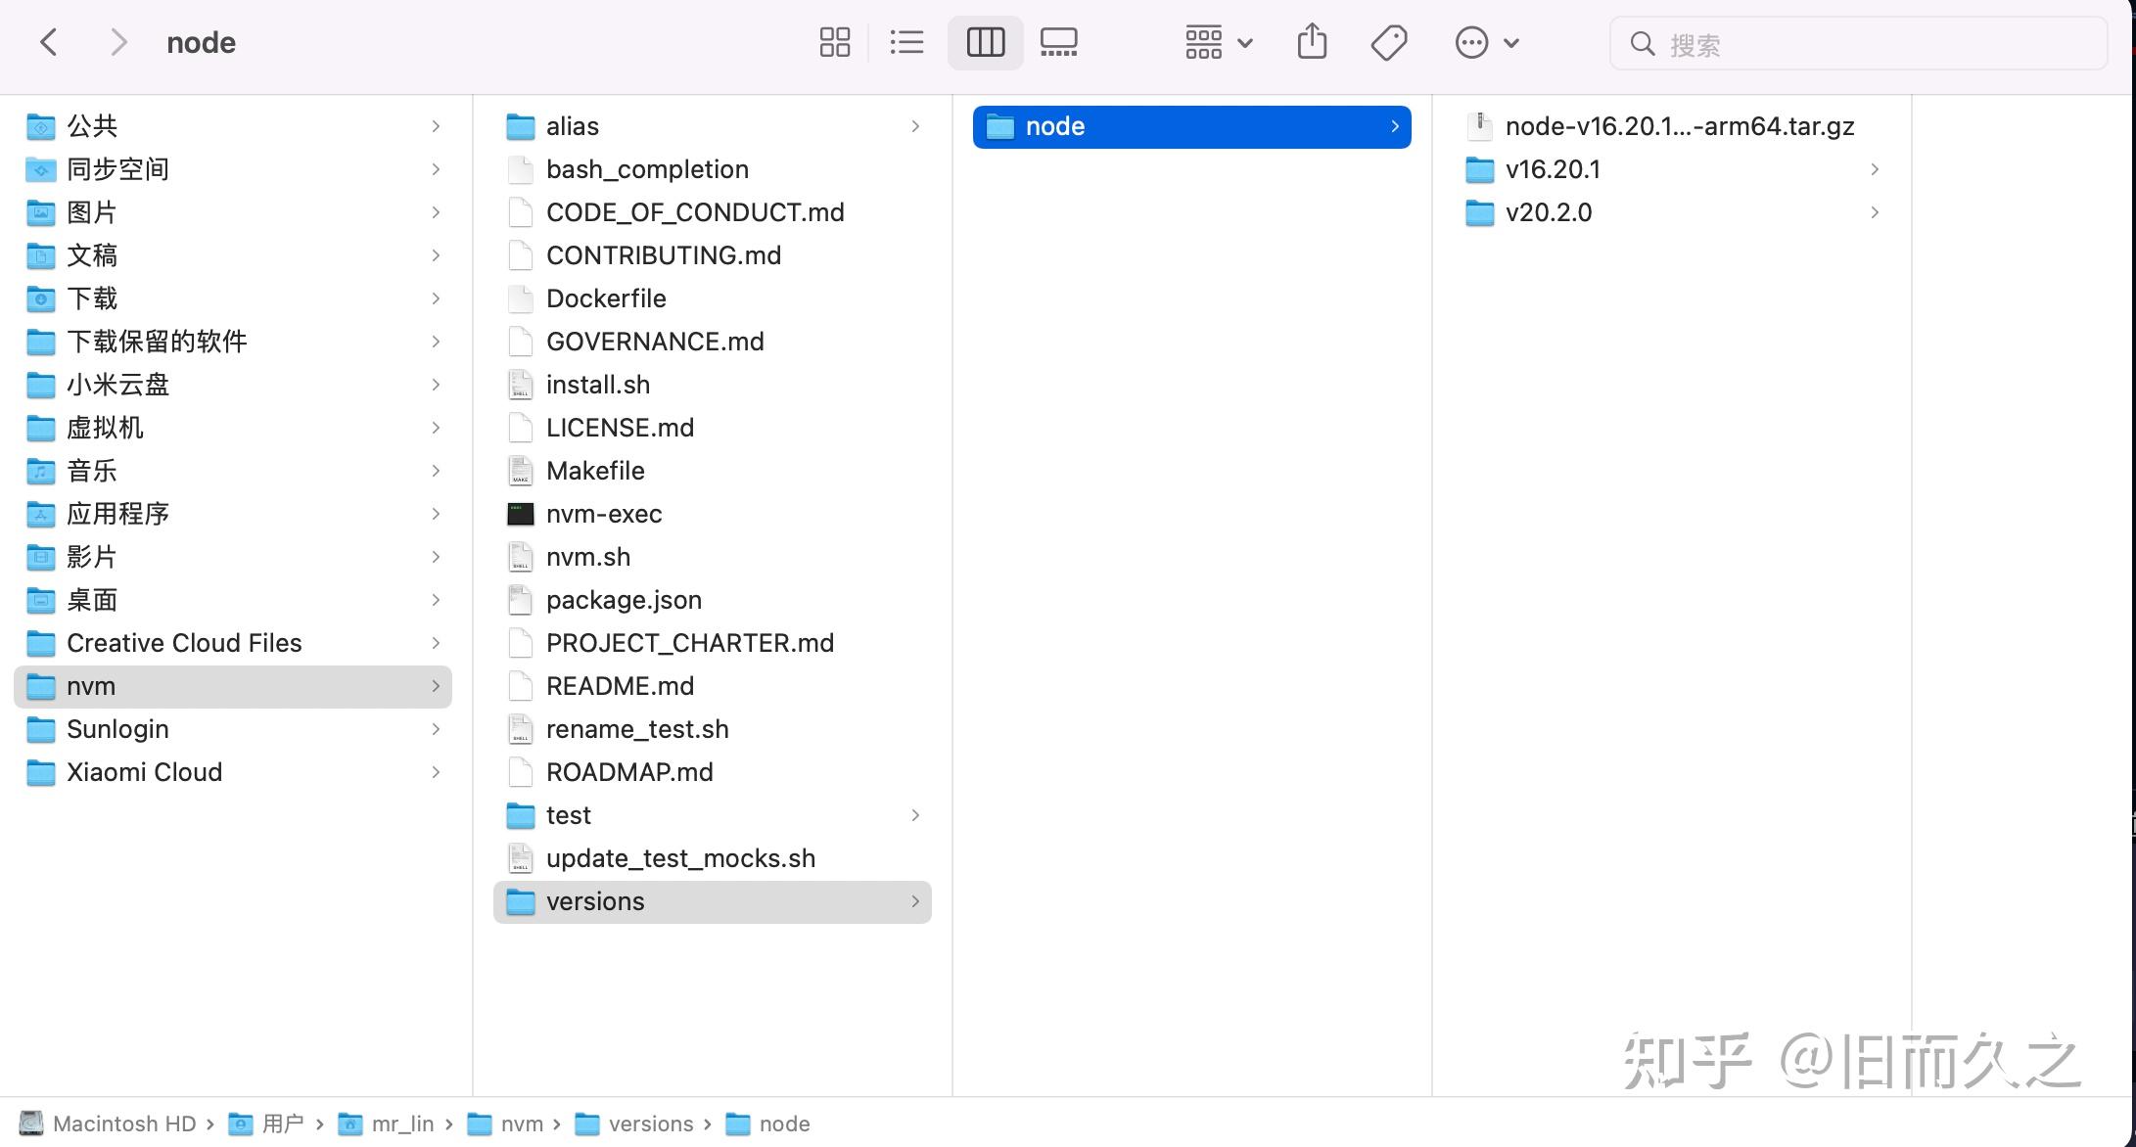Expand the v16.20.1 folder chevron
Screen dimensions: 2136x1147
tap(1874, 169)
